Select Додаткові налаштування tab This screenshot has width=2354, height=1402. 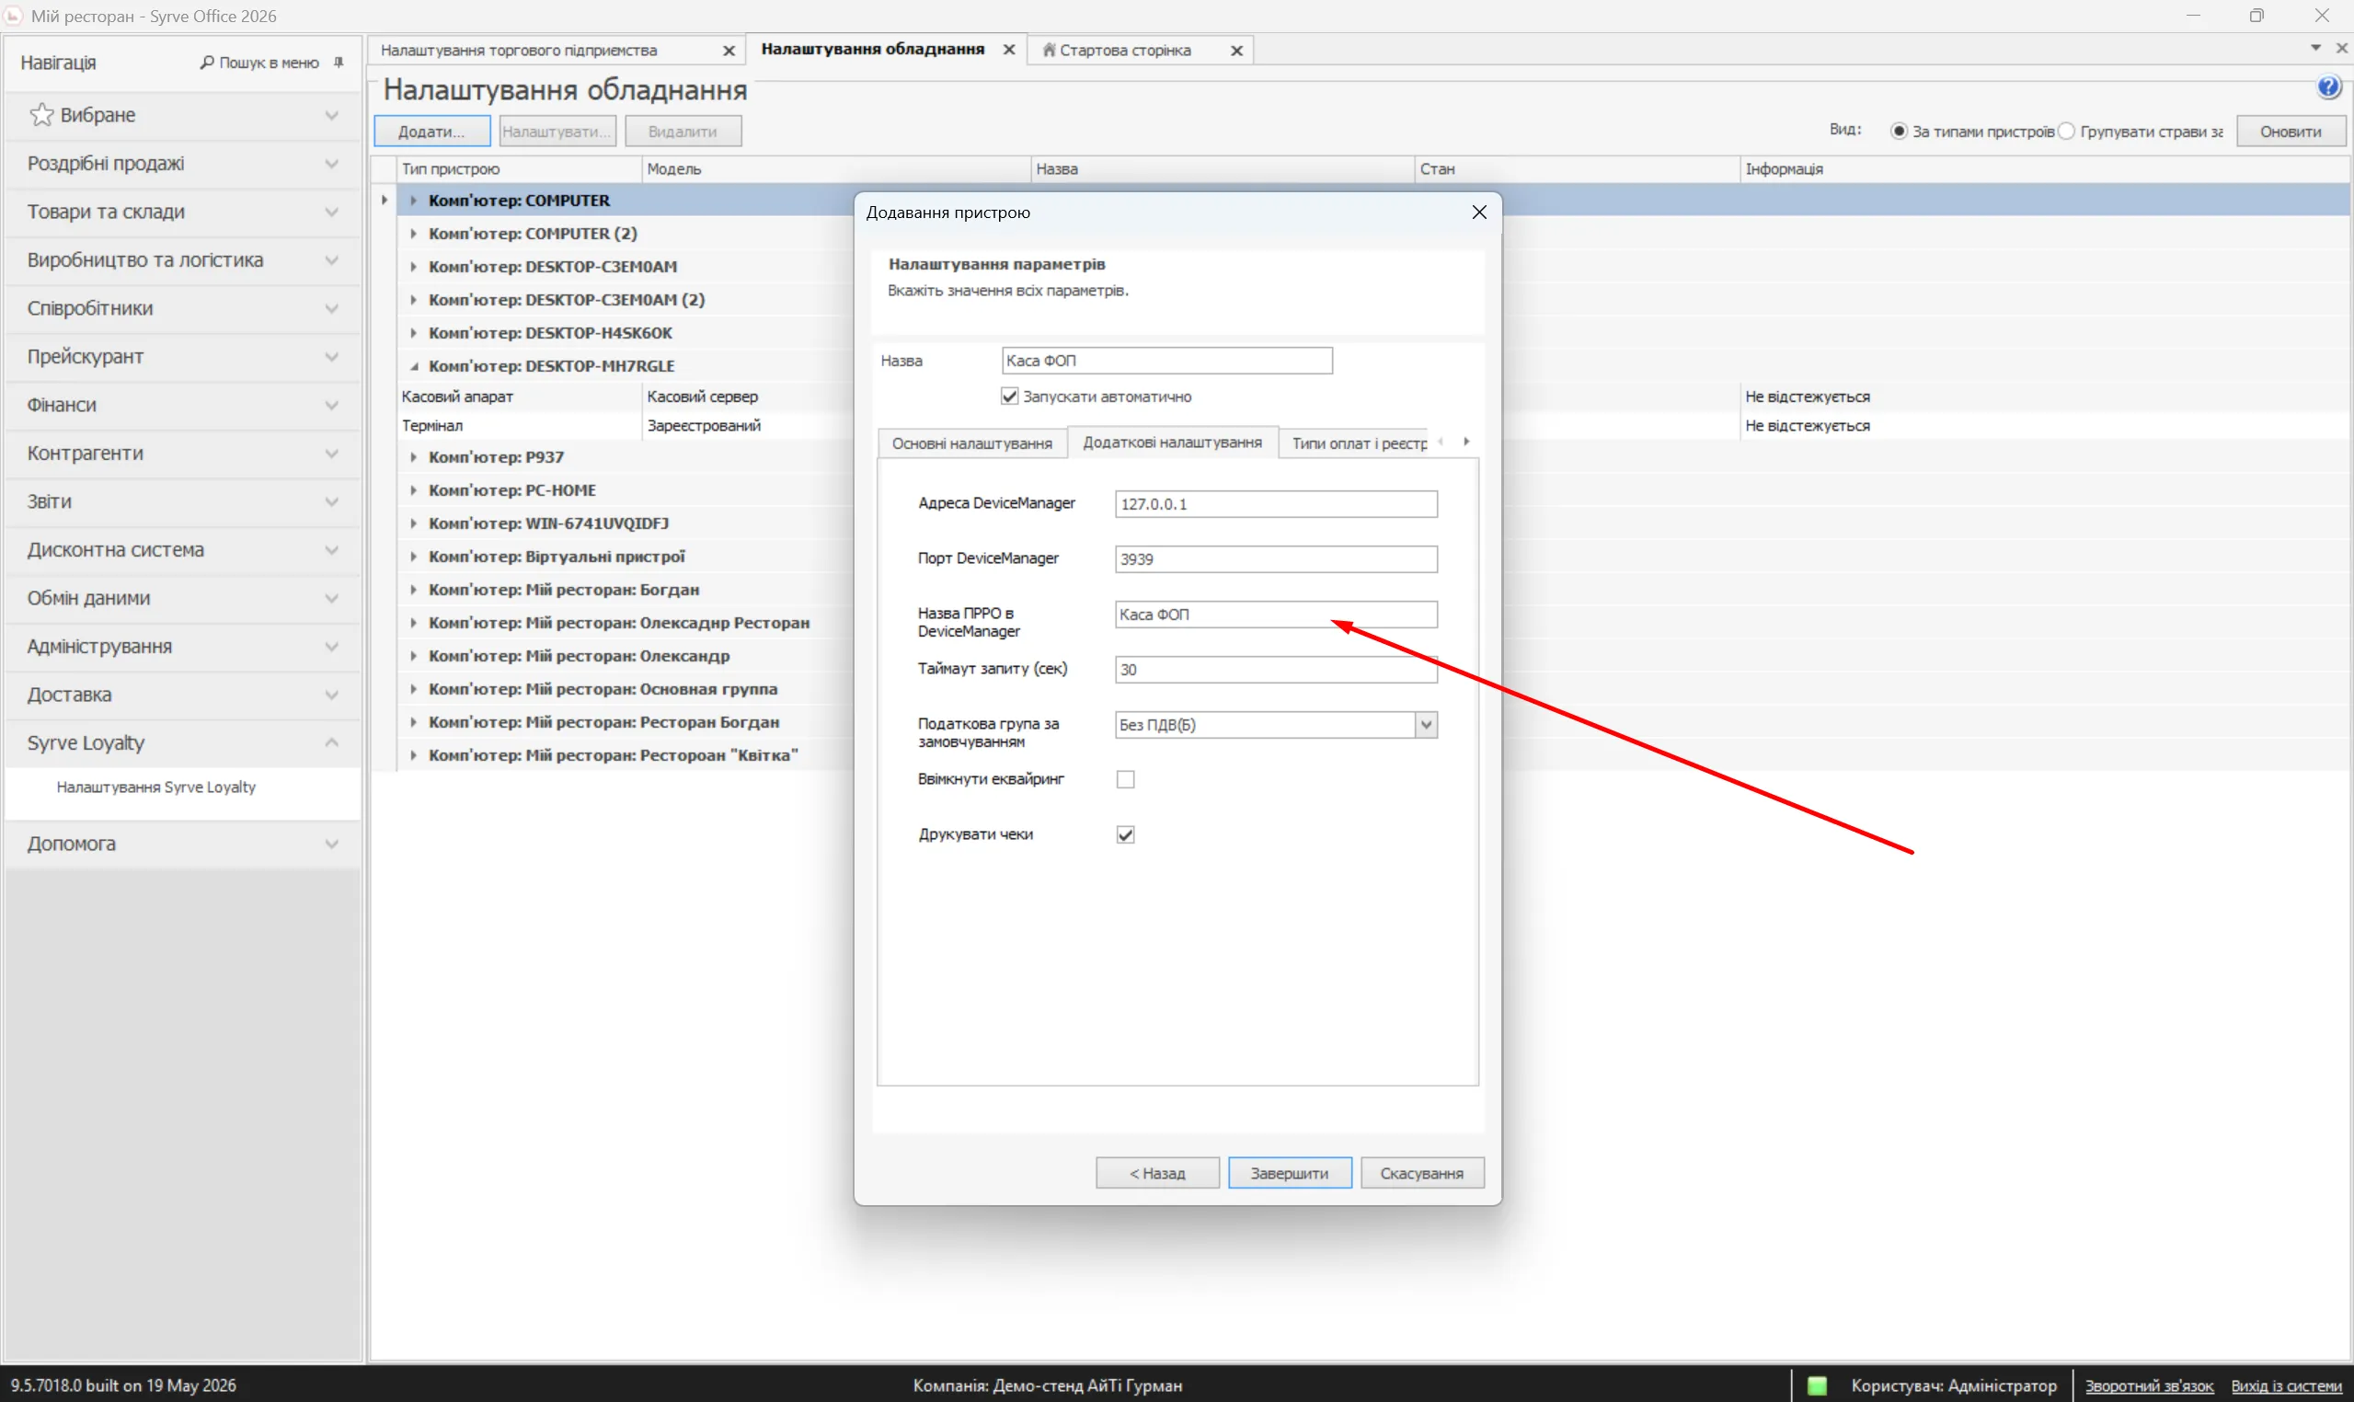(x=1172, y=442)
